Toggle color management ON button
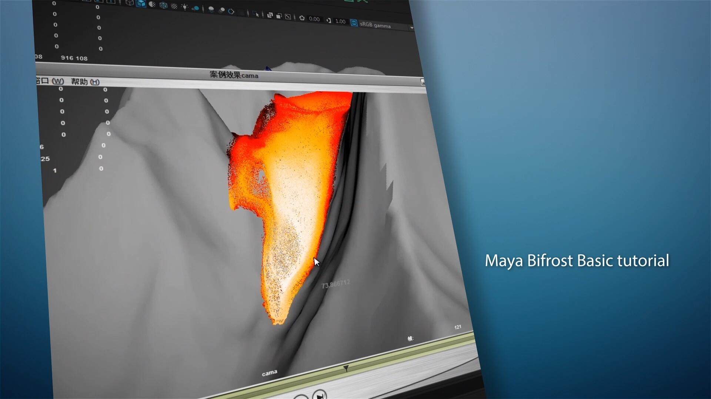The image size is (711, 399). coord(354,23)
